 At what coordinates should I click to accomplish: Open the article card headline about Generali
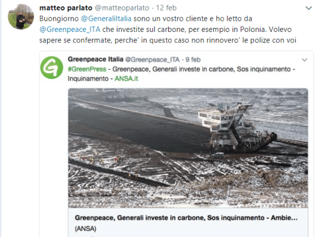tap(186, 218)
